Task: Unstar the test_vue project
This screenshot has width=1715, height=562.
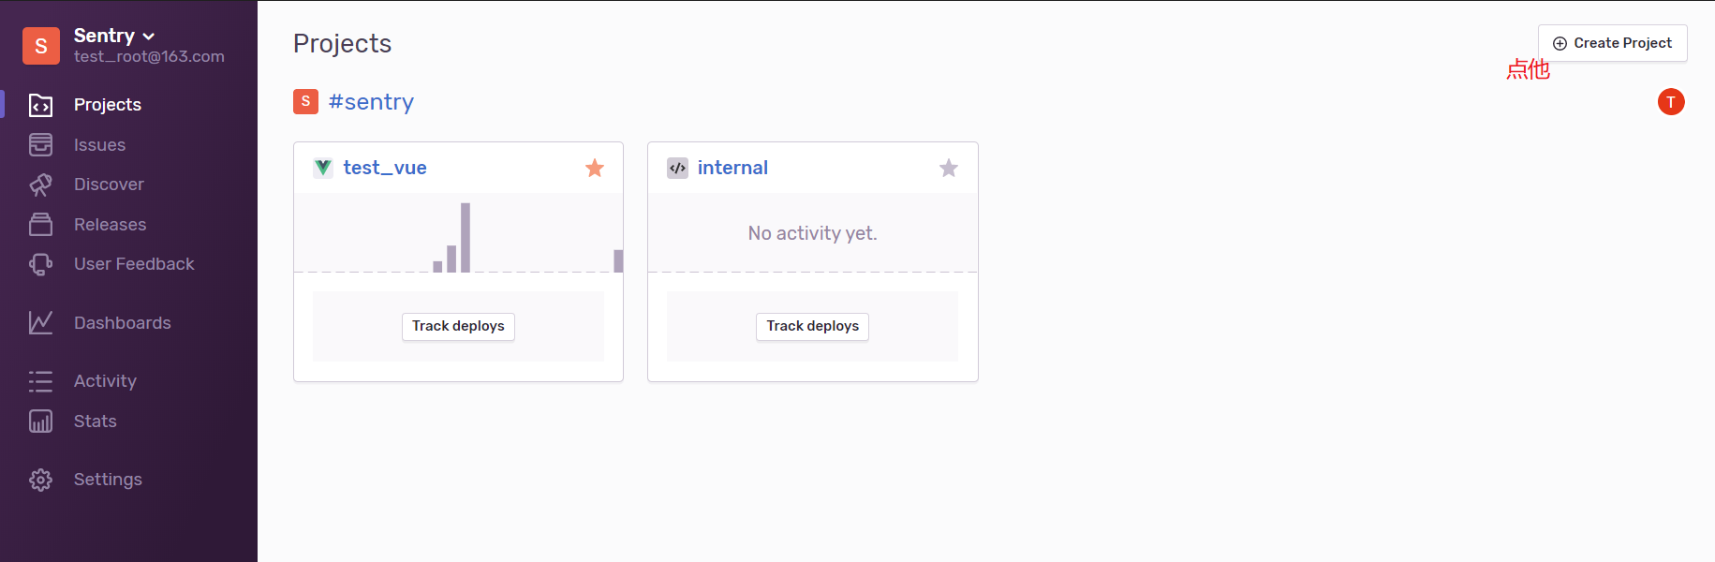Action: pyautogui.click(x=595, y=168)
